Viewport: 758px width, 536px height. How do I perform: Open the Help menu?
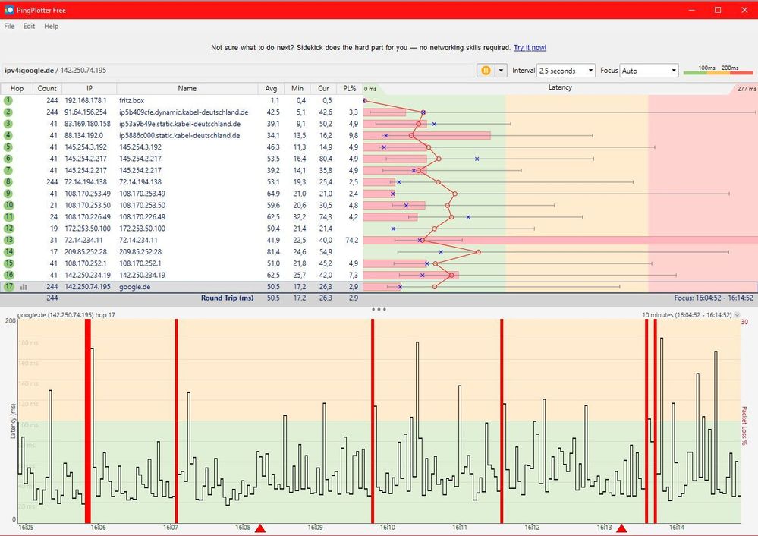coord(52,26)
